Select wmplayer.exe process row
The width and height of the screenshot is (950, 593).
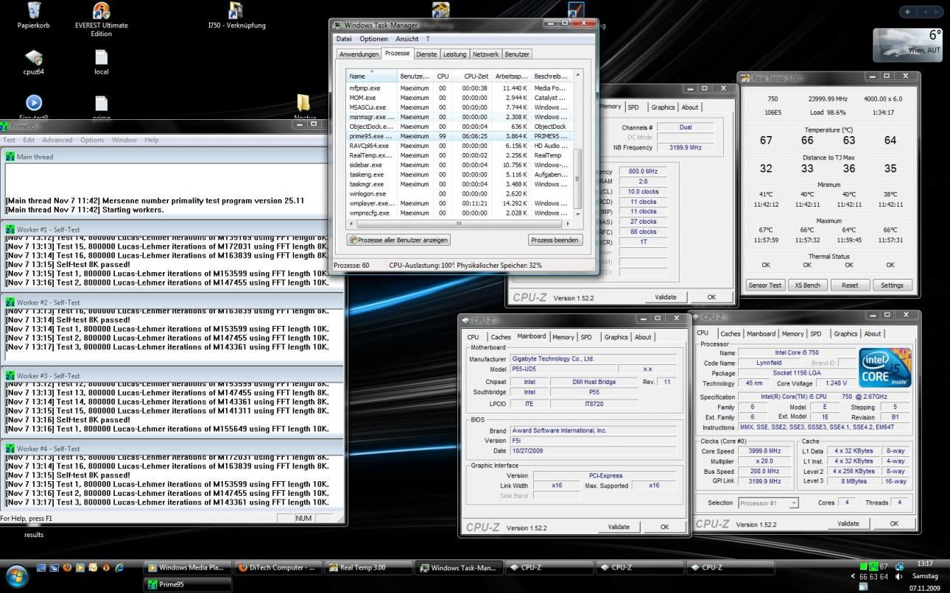pos(459,203)
